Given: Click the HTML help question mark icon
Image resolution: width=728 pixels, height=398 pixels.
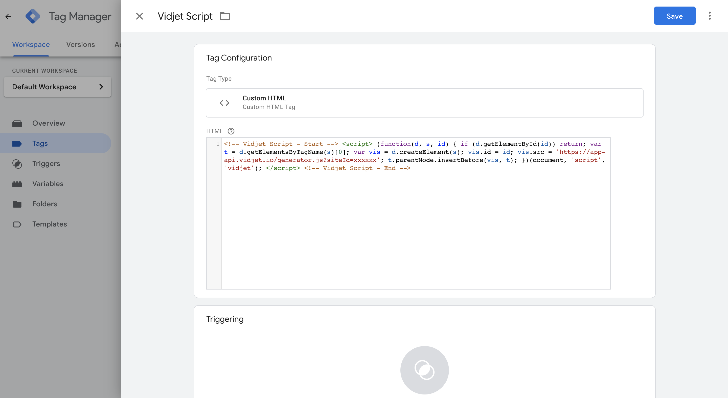Looking at the screenshot, I should tap(231, 131).
